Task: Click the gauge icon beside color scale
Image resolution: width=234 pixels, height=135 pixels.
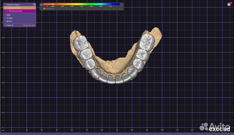Action: pos(41,5)
